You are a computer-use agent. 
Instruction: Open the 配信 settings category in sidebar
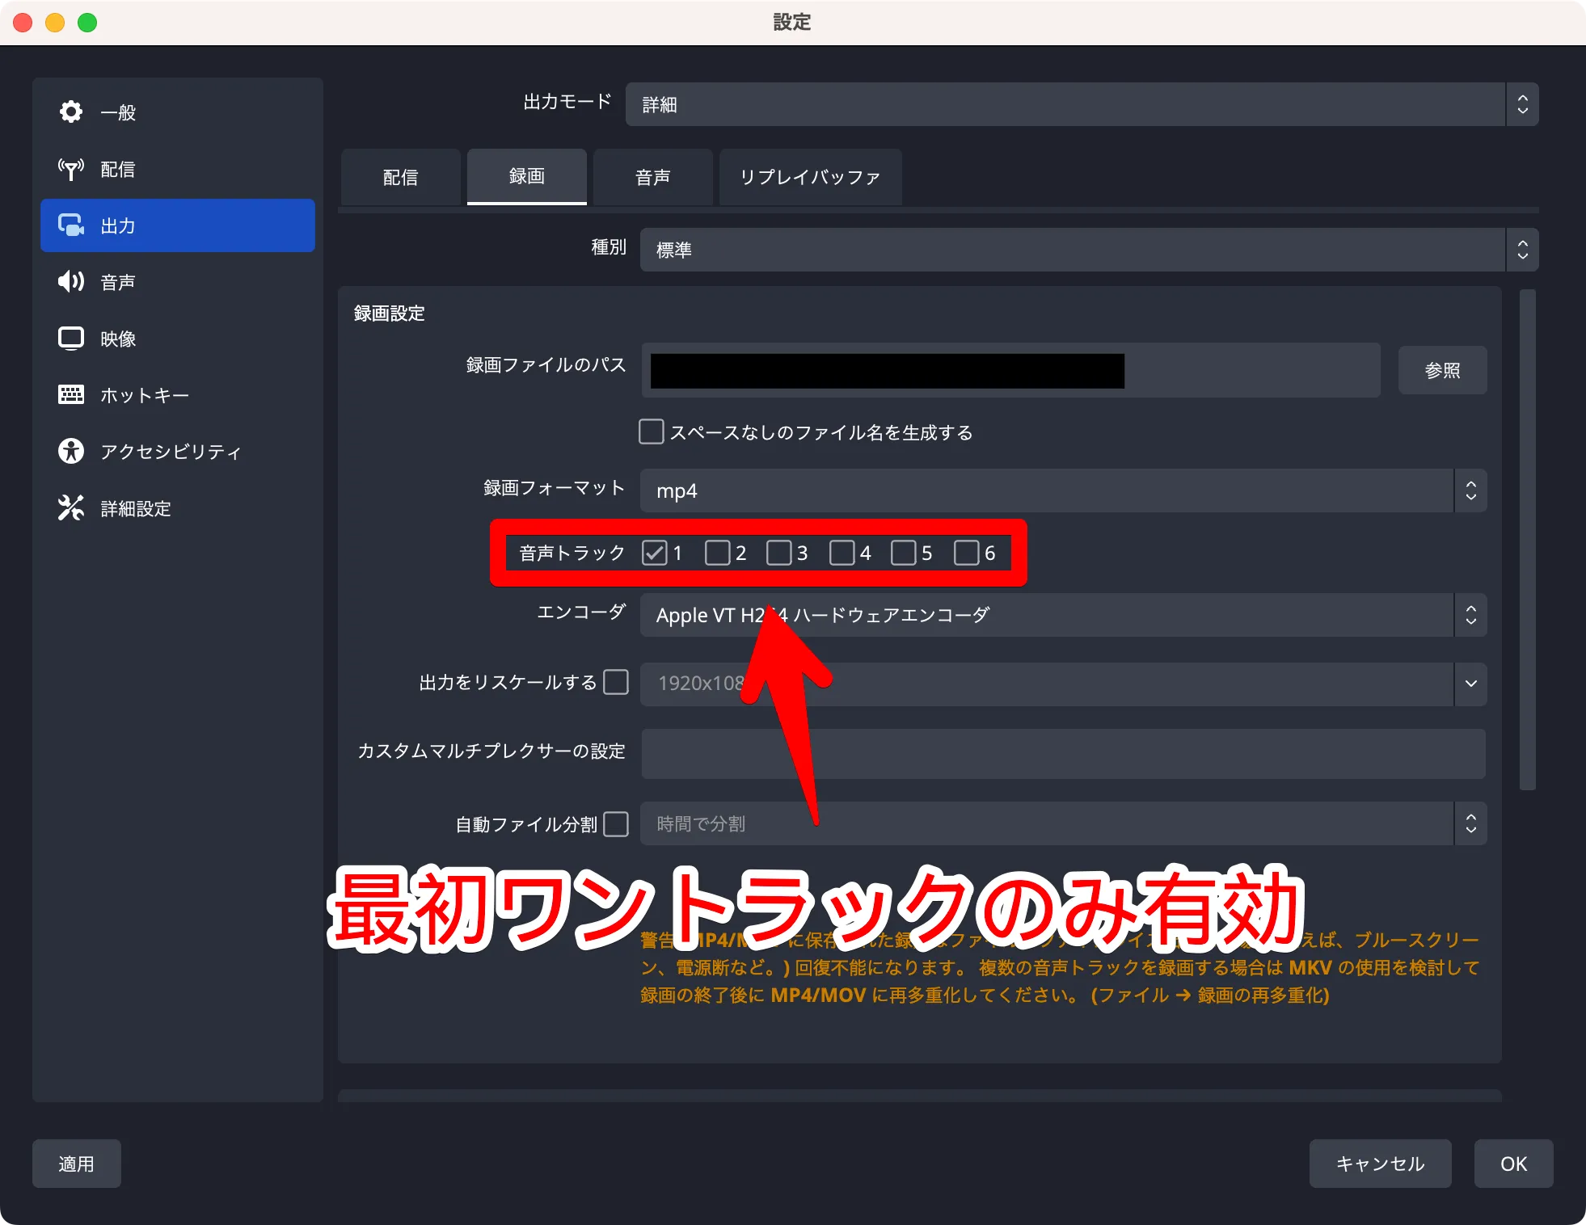click(x=178, y=169)
